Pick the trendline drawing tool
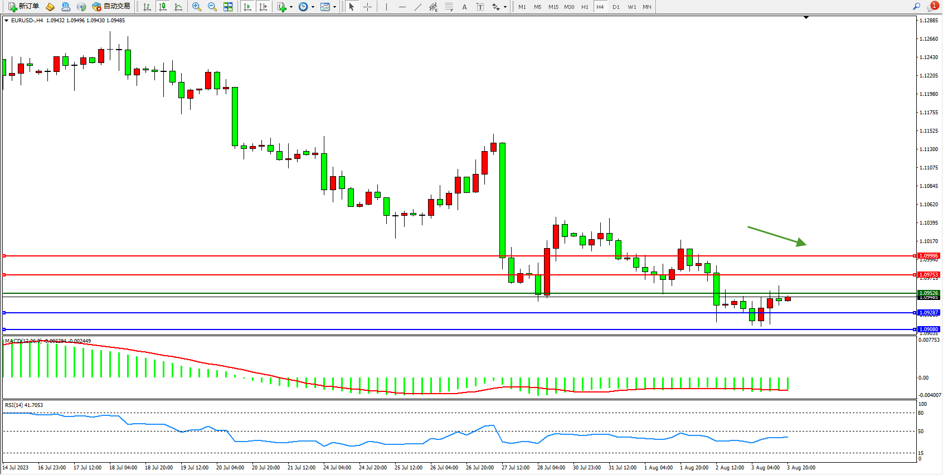The width and height of the screenshot is (943, 475). coord(418,7)
